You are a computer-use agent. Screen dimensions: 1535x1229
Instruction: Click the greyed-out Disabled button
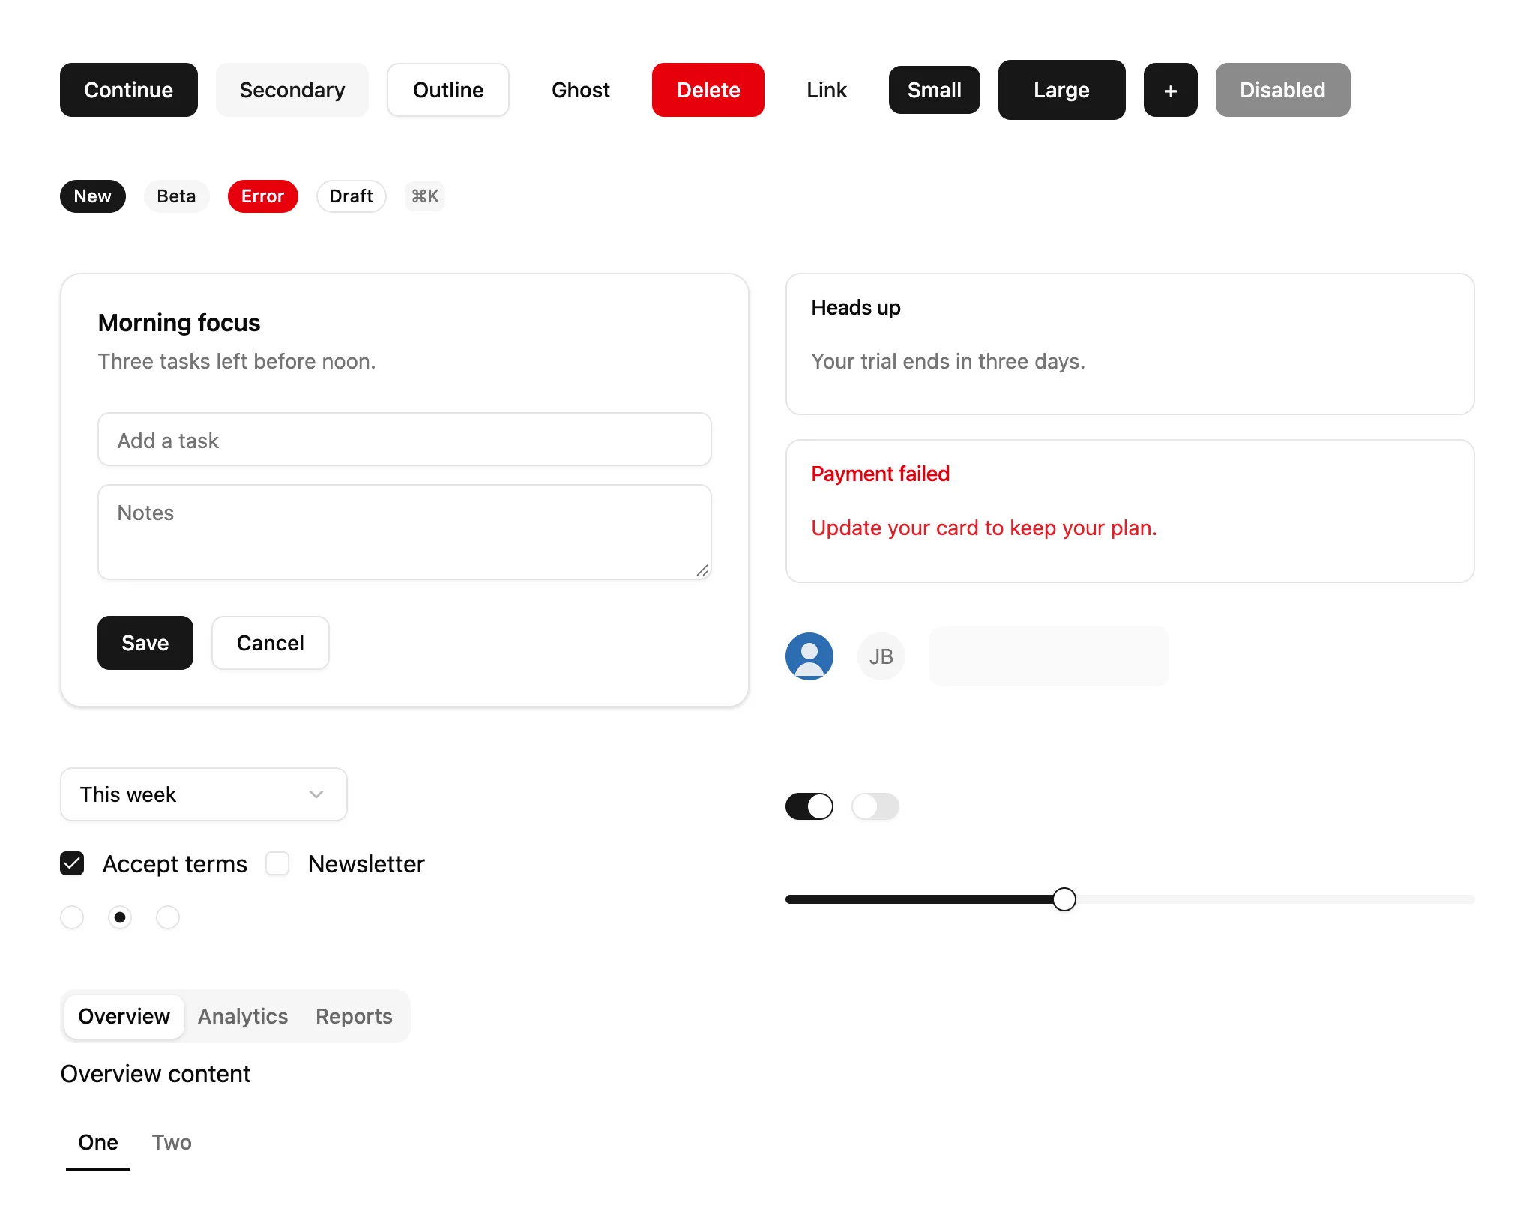tap(1283, 90)
